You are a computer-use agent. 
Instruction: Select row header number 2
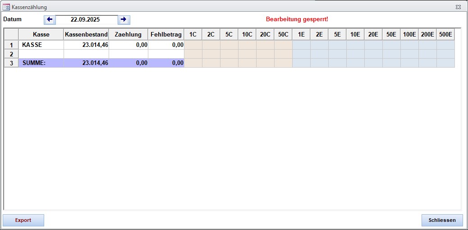(x=11, y=54)
